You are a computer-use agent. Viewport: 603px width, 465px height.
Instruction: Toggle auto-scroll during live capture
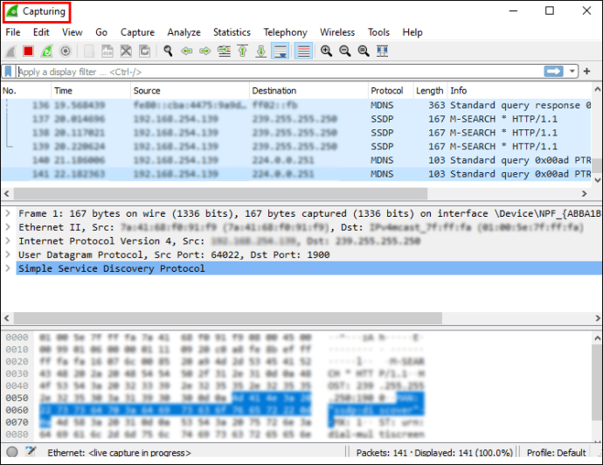click(281, 52)
